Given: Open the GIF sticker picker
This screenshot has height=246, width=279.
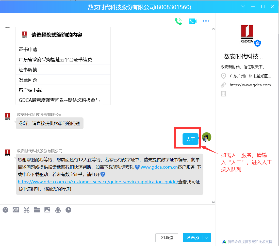Looking at the screenshot, I should (x=16, y=210).
